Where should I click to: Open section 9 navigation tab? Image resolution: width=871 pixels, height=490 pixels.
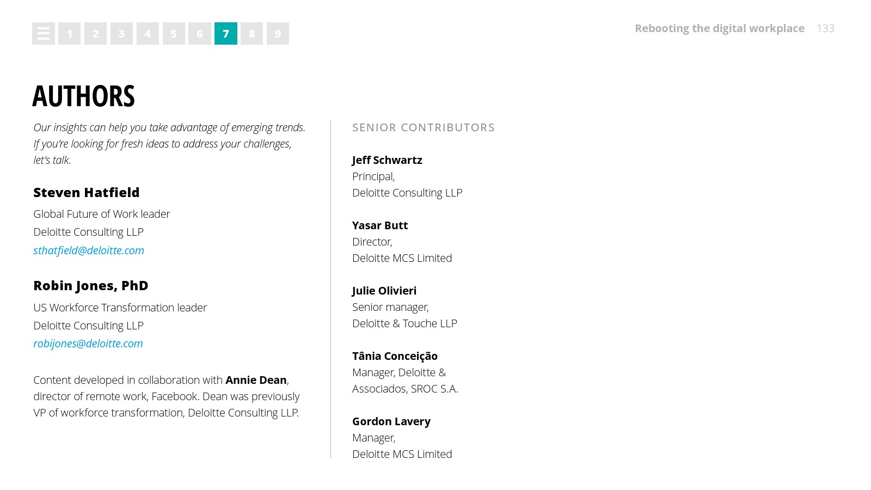pos(278,34)
